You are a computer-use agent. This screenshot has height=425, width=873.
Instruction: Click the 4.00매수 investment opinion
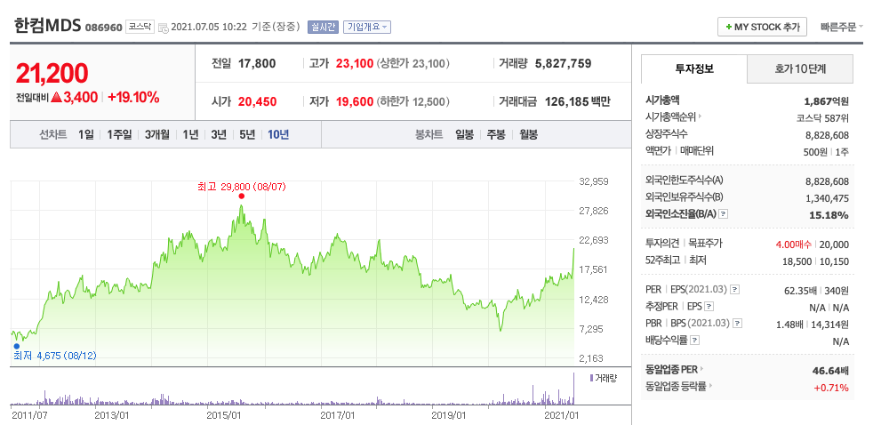coord(794,245)
